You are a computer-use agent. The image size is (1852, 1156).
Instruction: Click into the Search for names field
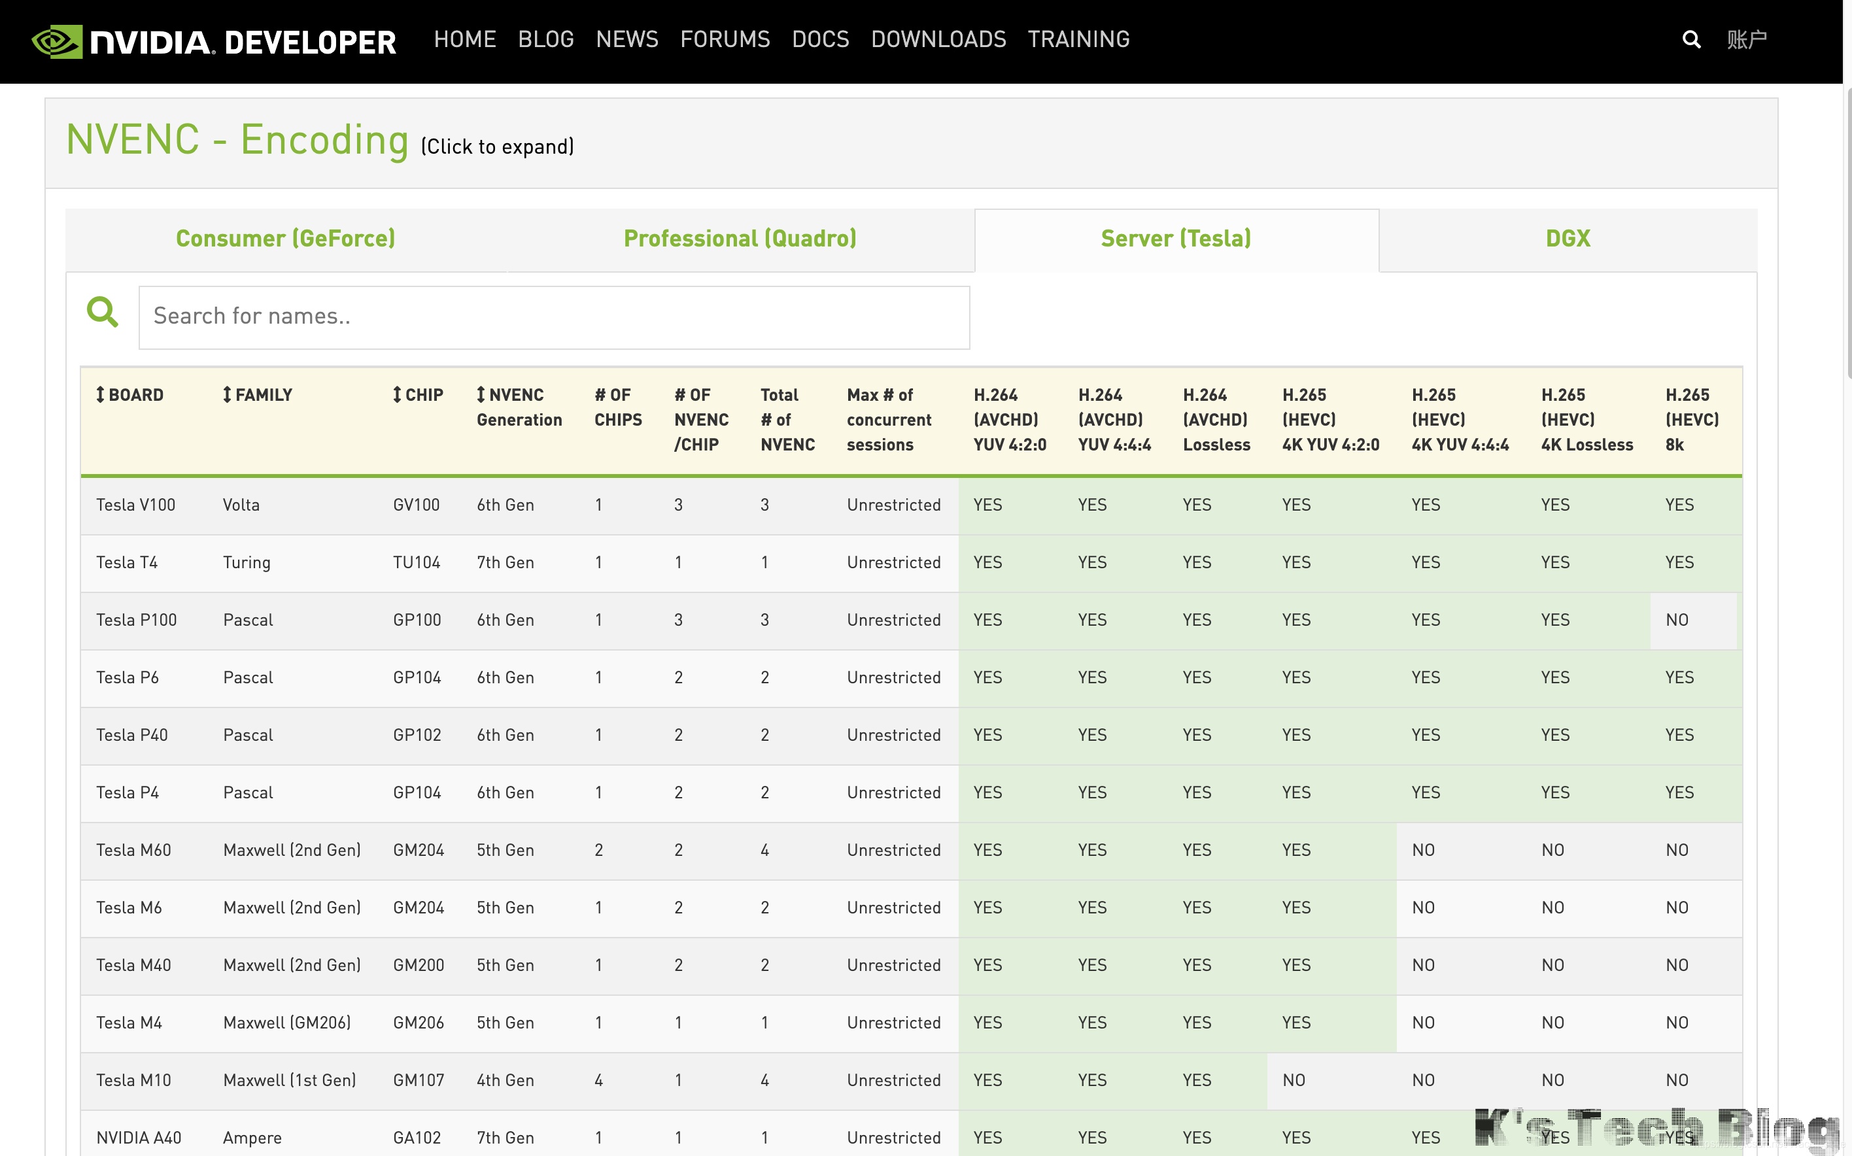click(x=554, y=316)
